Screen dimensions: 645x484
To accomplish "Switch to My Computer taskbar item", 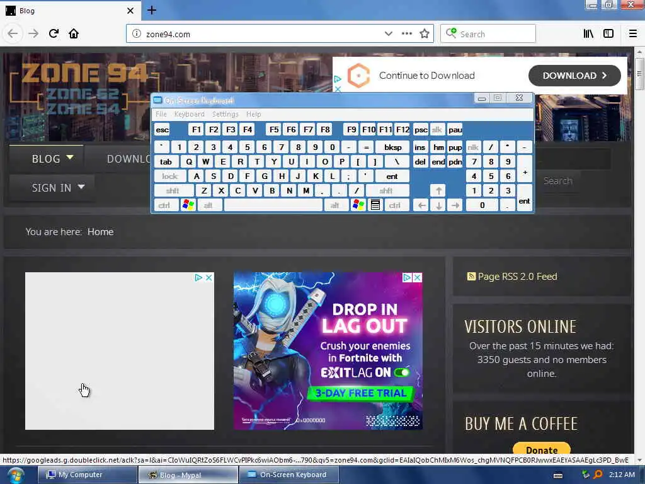I will point(87,475).
